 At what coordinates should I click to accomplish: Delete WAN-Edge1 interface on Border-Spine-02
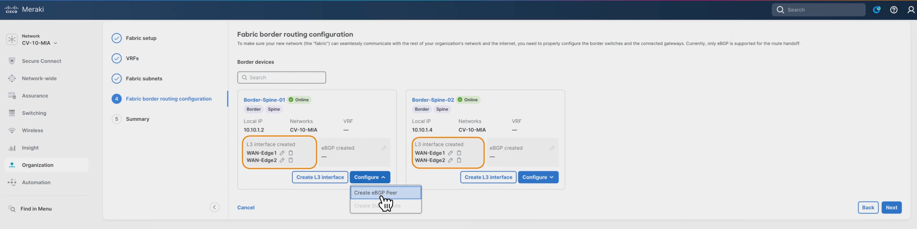pos(459,153)
